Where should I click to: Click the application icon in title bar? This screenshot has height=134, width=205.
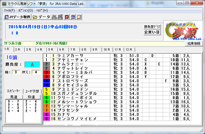tap(4, 4)
